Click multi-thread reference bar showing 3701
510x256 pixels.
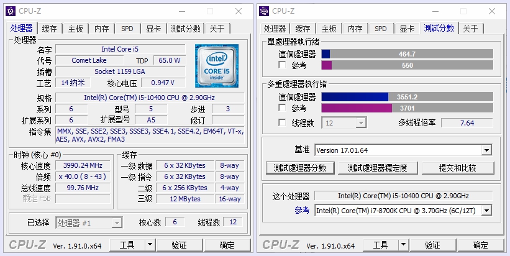408,107
